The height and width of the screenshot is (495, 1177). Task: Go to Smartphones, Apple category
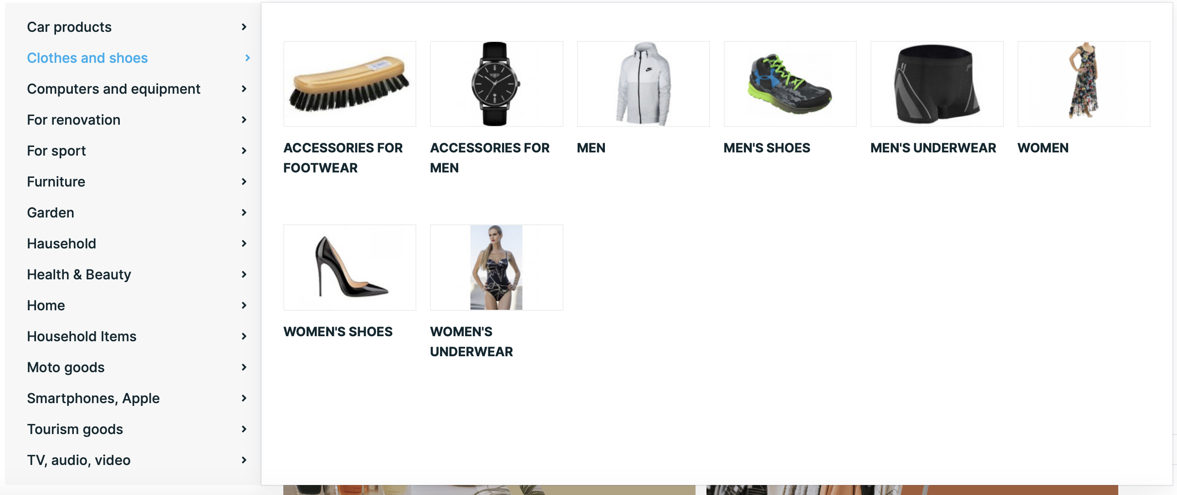pyautogui.click(x=93, y=398)
